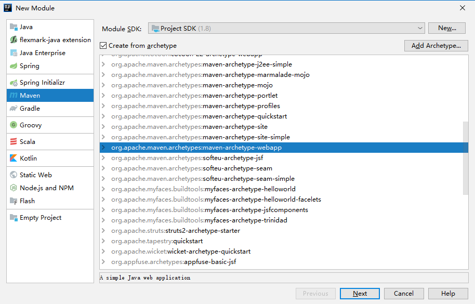Click the Empty Project folder icon
475x304 pixels.
[14, 217]
